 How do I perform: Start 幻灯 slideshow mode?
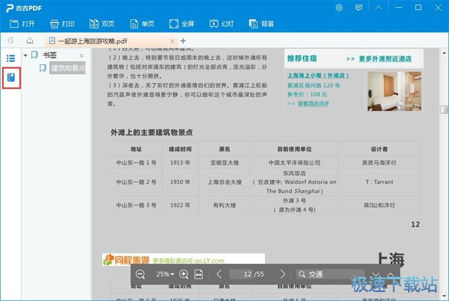point(222,24)
